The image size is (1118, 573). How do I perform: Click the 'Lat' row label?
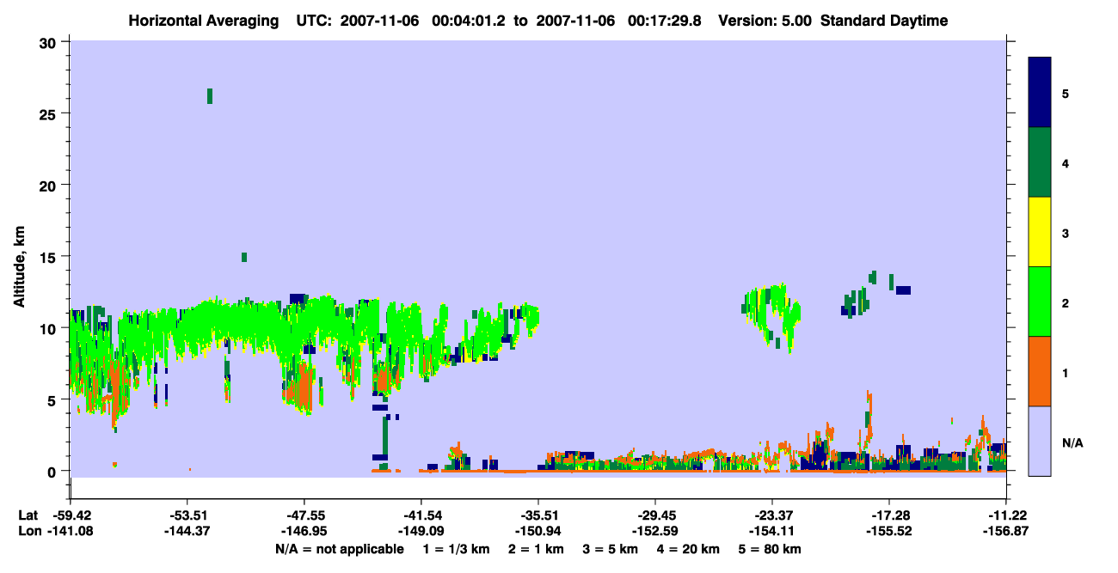[28, 515]
